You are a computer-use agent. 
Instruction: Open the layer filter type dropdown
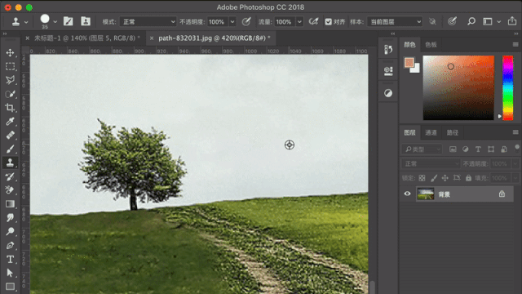pyautogui.click(x=422, y=149)
